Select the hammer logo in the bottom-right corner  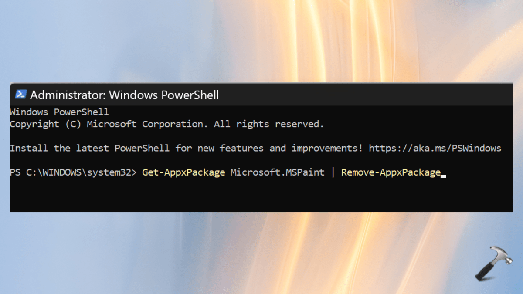(x=493, y=264)
